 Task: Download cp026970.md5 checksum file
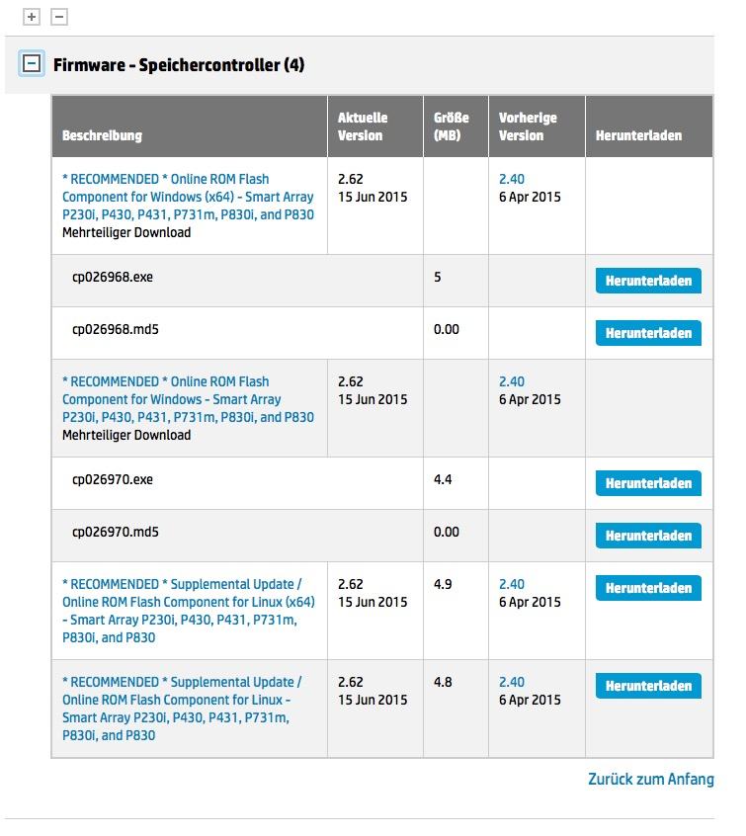pos(648,536)
